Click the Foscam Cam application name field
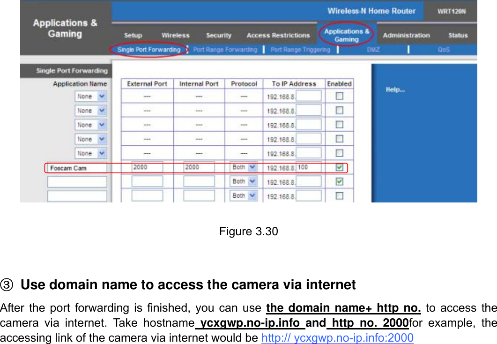The width and height of the screenshot is (497, 344). [x=77, y=168]
